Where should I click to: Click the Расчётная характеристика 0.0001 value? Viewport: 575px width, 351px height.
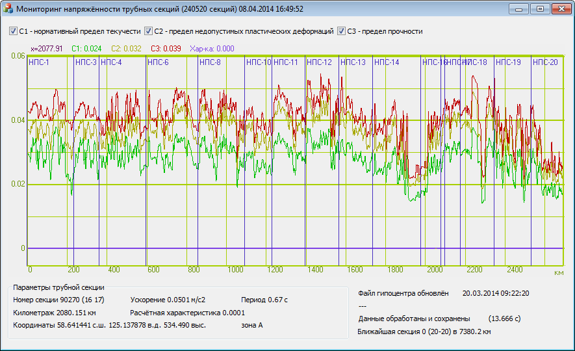click(187, 313)
